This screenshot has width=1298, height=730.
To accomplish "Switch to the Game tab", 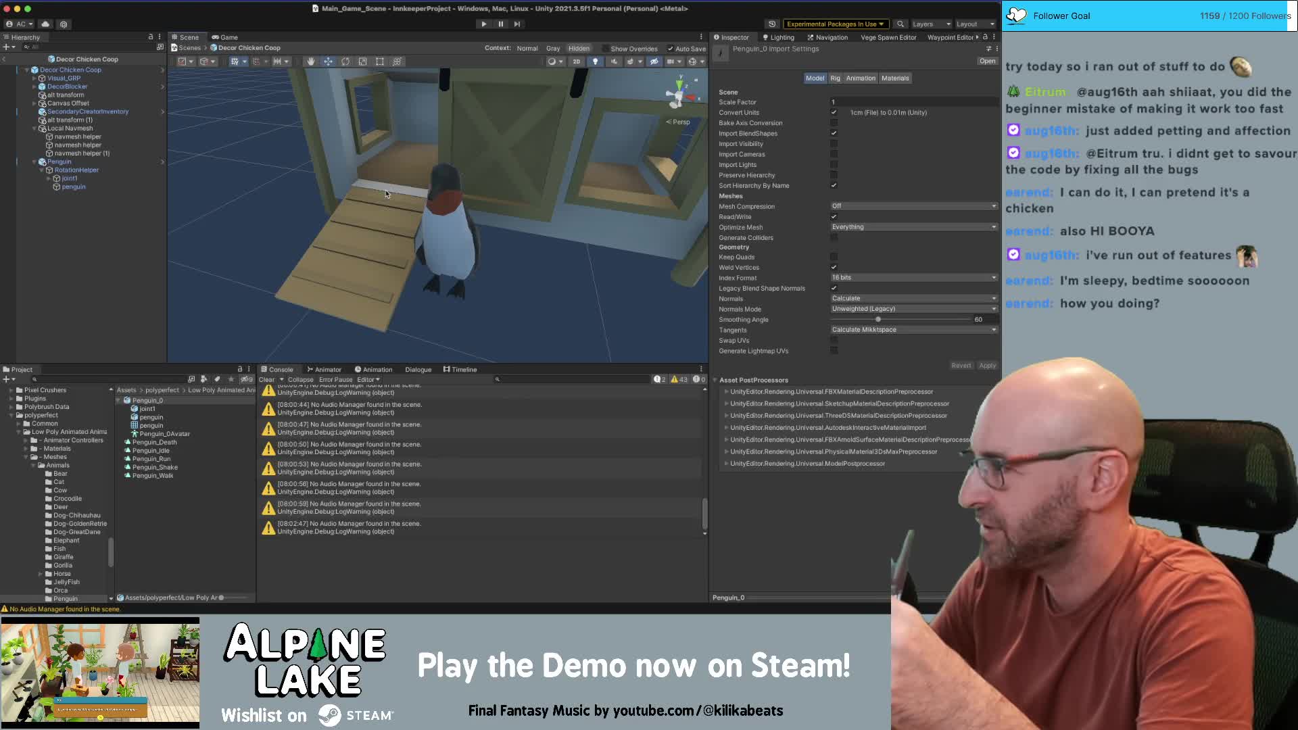I will [225, 37].
